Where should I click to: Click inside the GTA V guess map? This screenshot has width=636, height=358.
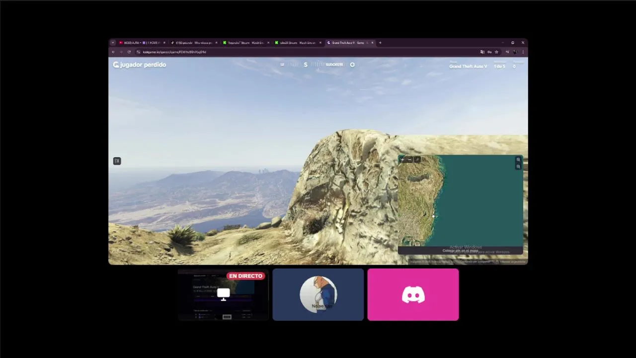460,201
